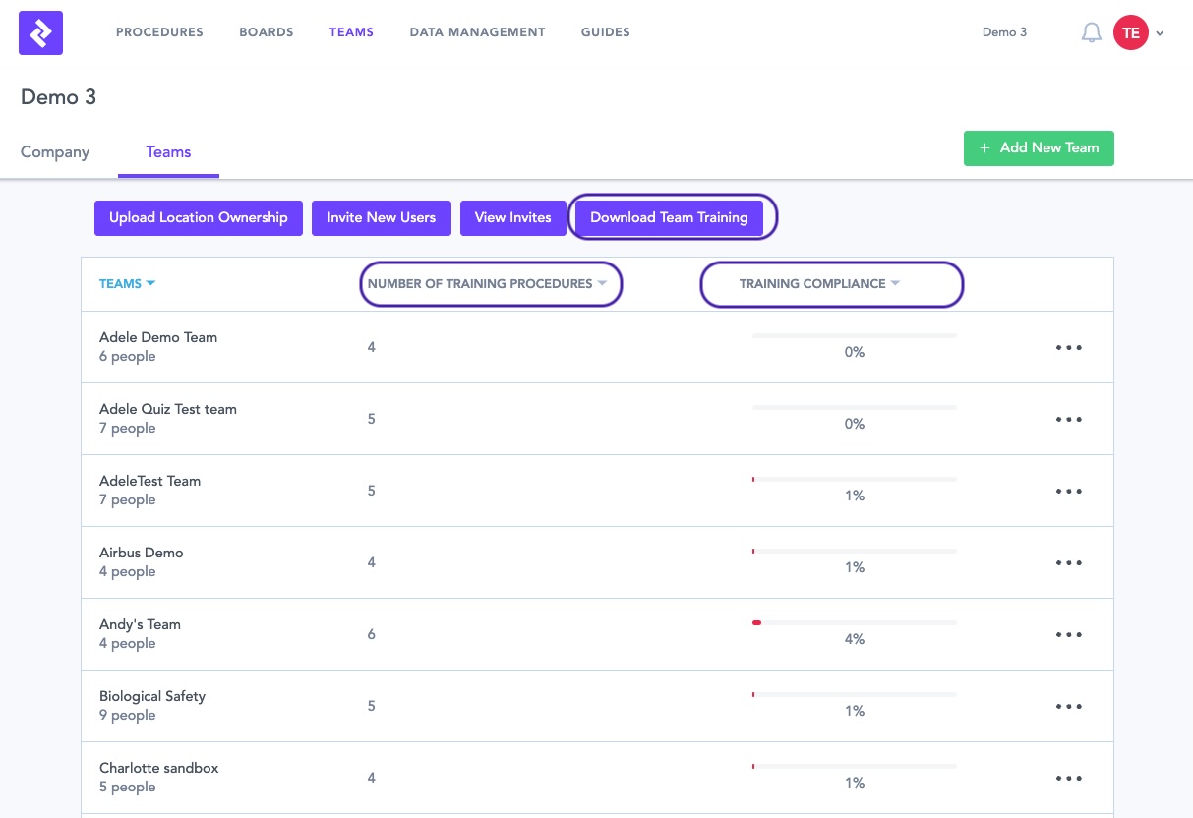The height and width of the screenshot is (818, 1193).
Task: Open three-dot menu for Andy's Team
Action: coord(1068,635)
